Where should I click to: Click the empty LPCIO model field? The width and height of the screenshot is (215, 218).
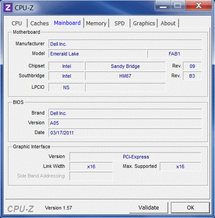point(125,88)
